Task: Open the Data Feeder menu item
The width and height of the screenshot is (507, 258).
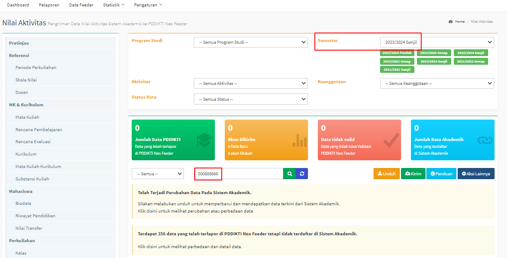Action: click(x=81, y=5)
